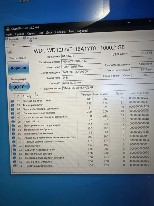
Task: Click status icon for Частота ошибок чтения
Action: click(x=12, y=101)
